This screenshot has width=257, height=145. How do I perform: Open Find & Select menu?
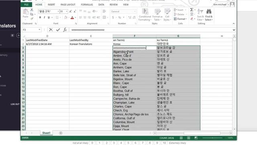coord(209,15)
